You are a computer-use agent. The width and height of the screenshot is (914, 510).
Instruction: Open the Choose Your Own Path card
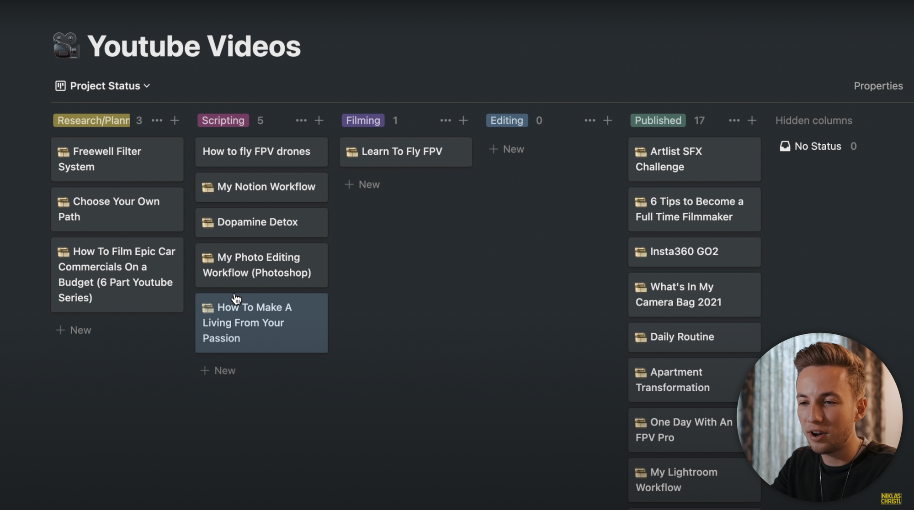[117, 209]
